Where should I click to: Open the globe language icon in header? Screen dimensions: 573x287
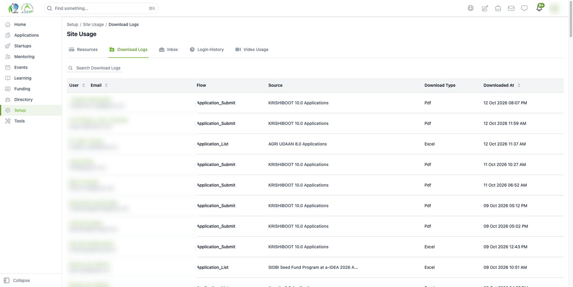[x=471, y=8]
